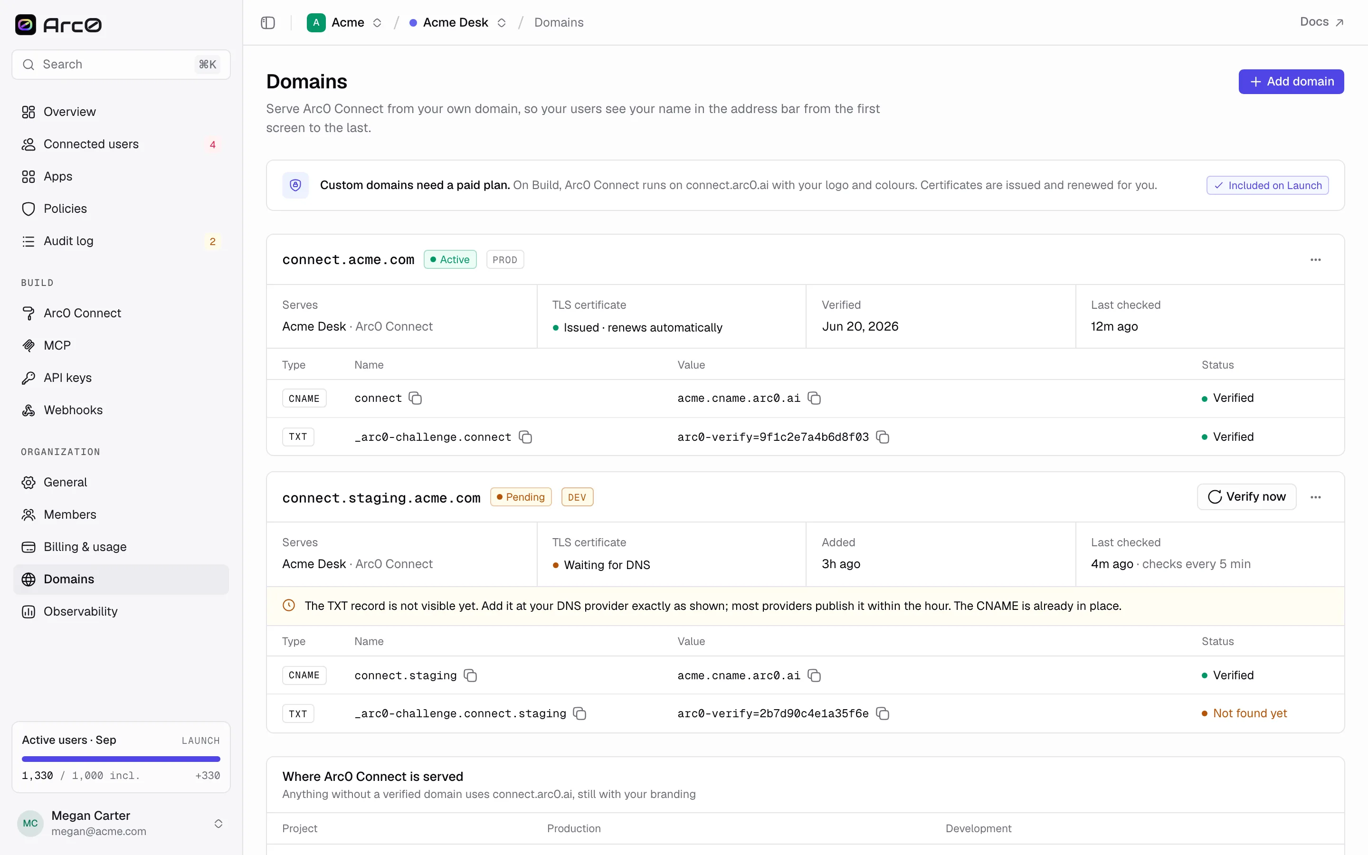Viewport: 1368px width, 855px height.
Task: Open the Megan Carter account menu
Action: 121,823
